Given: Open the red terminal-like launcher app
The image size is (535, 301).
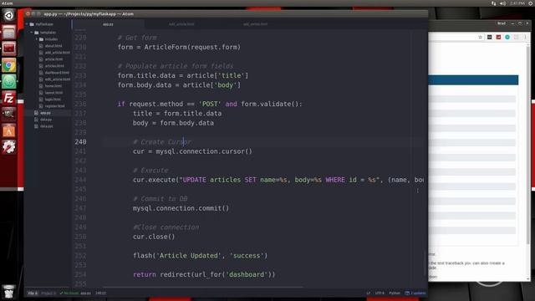Looking at the screenshot, I should tap(9, 48).
